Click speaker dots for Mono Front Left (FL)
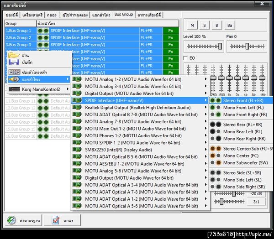 point(216,107)
